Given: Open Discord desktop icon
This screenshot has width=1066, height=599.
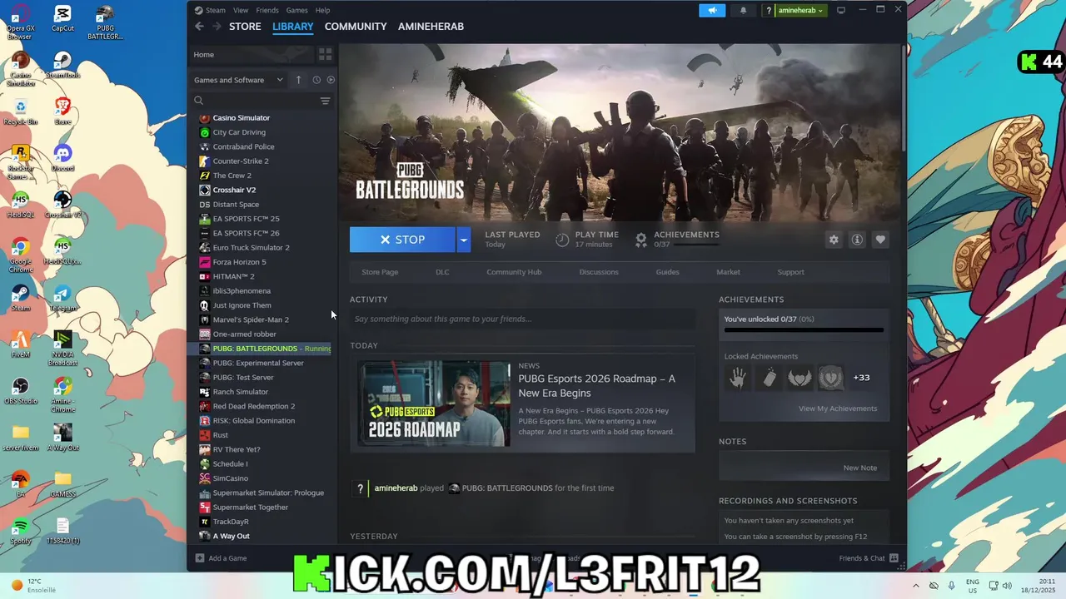Looking at the screenshot, I should click(x=62, y=157).
